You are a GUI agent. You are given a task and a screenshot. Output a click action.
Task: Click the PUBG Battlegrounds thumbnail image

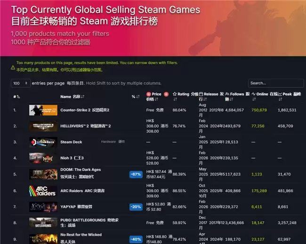click(43, 222)
